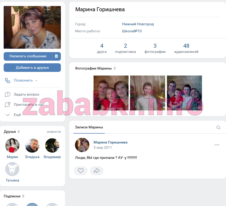Click Добавить в друзья button
Screen dimensions: 226x206
[x=32, y=67]
